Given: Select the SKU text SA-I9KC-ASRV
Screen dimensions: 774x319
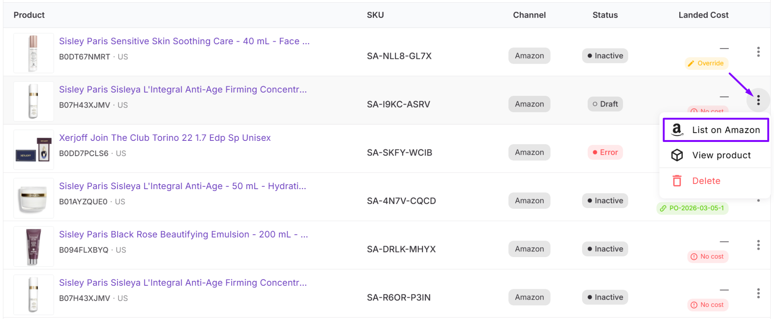Looking at the screenshot, I should (398, 104).
